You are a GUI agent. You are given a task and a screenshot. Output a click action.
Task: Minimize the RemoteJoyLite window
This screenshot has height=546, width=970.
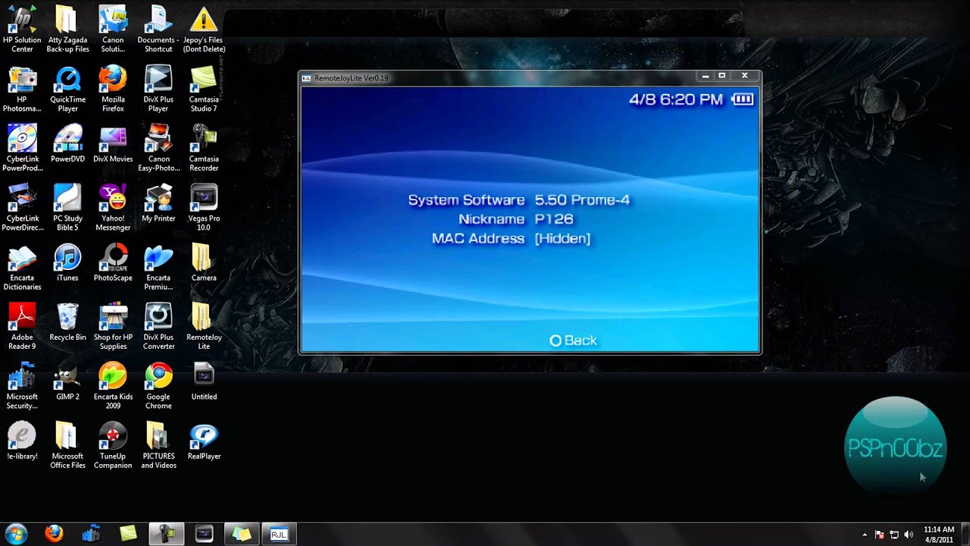pyautogui.click(x=706, y=76)
